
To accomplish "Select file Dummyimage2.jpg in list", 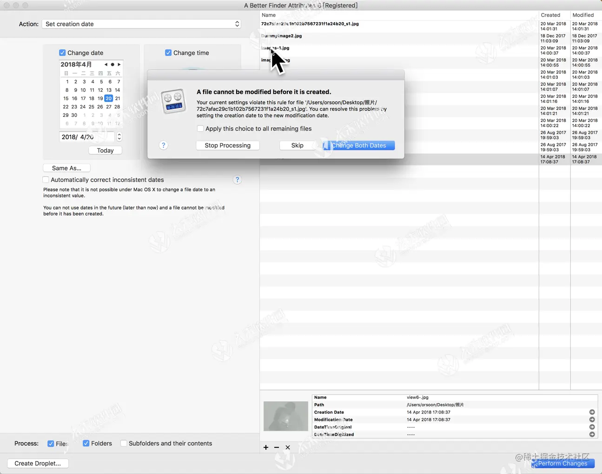I will coord(281,36).
